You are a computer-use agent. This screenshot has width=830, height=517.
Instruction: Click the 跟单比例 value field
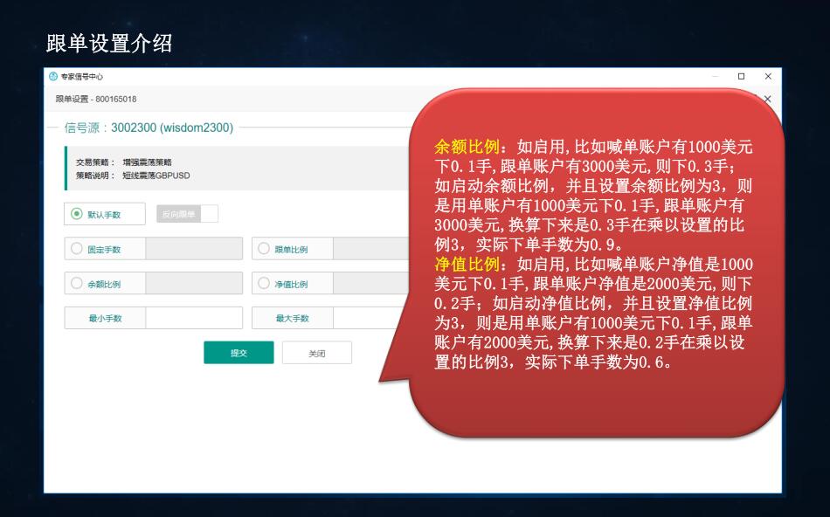(371, 249)
